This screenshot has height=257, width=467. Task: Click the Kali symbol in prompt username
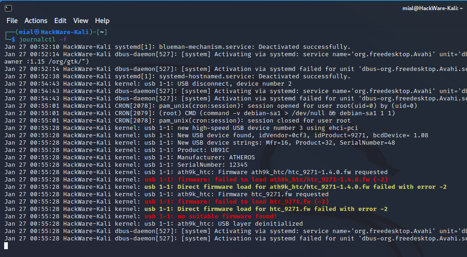click(36, 32)
